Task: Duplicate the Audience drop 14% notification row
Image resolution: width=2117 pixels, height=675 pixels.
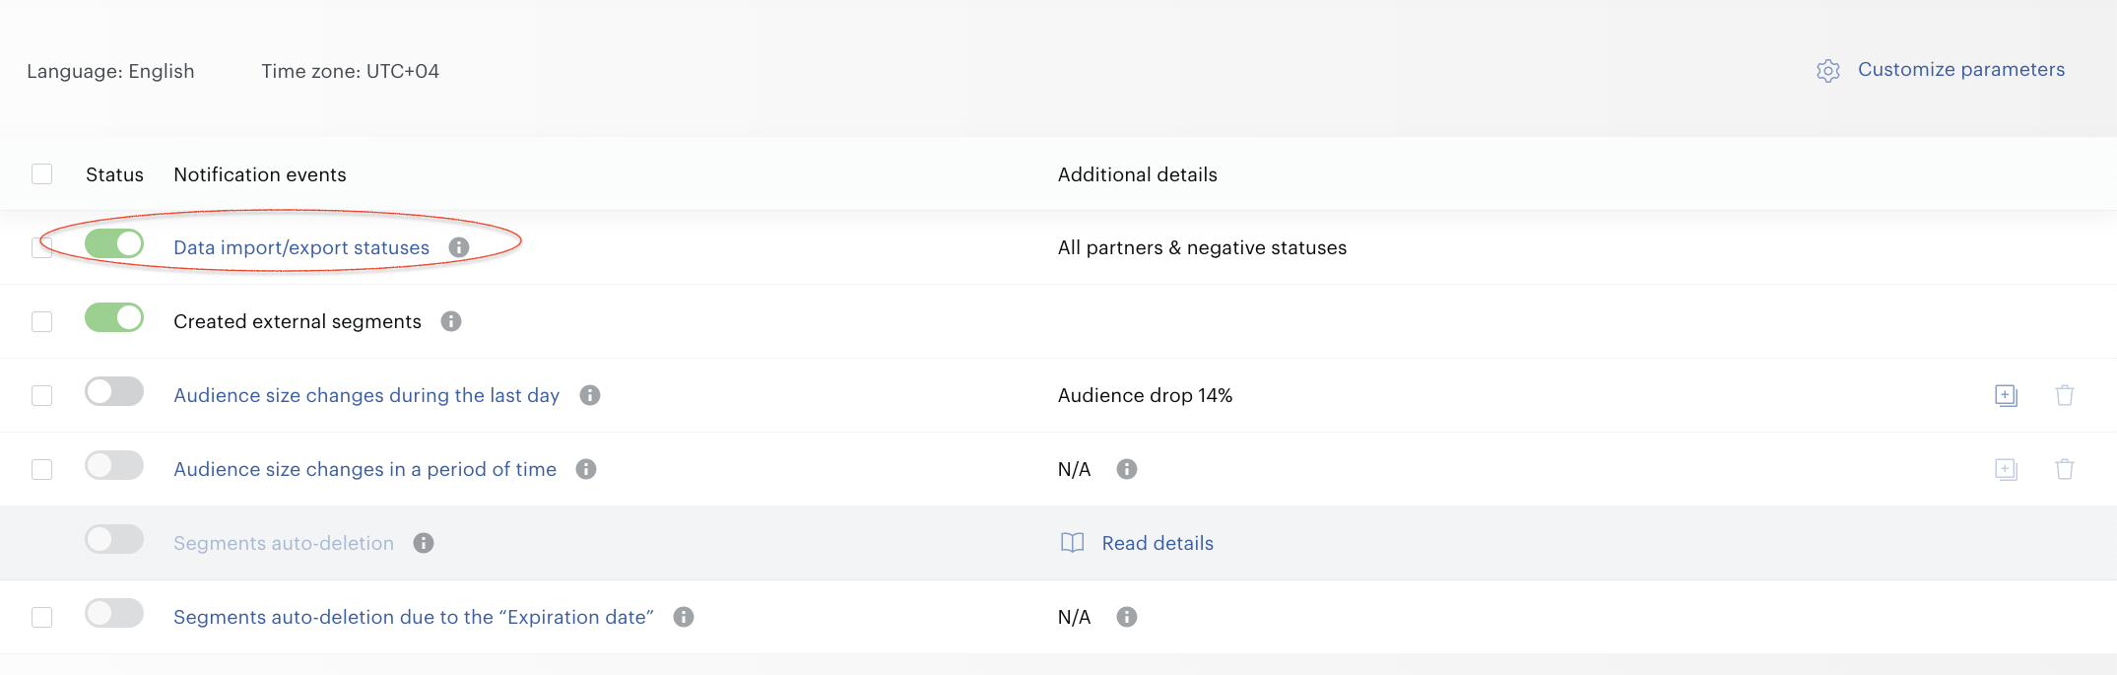Action: tap(2006, 395)
